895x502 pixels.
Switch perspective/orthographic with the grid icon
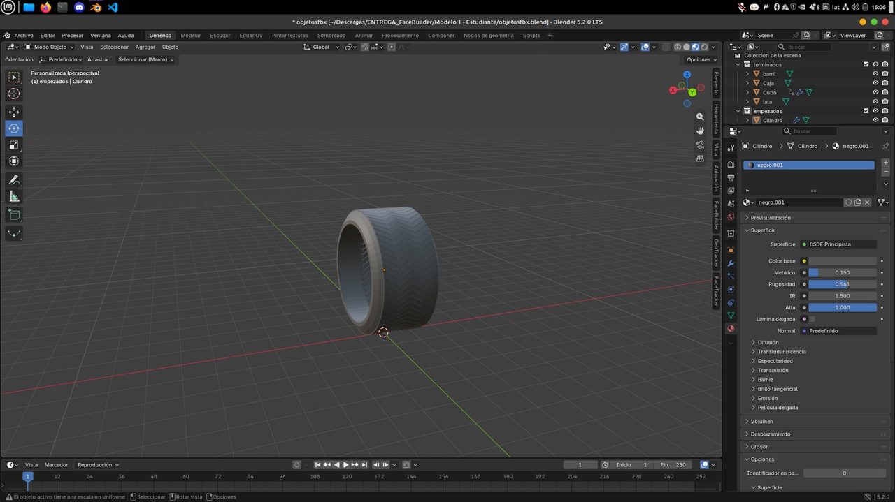[x=700, y=158]
